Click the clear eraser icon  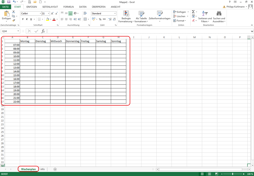pyautogui.click(x=193, y=21)
